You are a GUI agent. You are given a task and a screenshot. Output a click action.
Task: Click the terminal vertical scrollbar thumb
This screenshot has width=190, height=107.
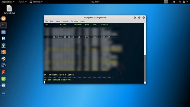(145, 68)
